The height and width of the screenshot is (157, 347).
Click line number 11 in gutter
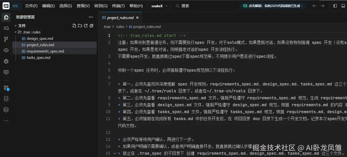108,119
